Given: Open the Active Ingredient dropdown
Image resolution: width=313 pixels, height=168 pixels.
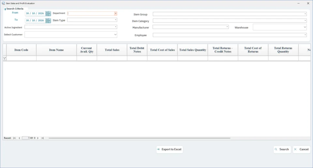Looking at the screenshot, I should point(115,27).
